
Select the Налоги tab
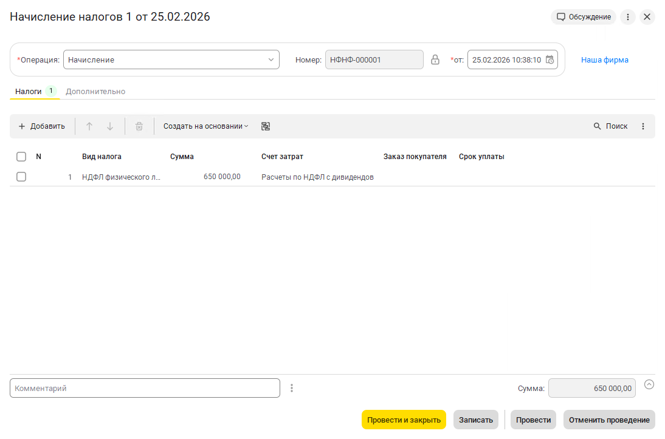29,91
